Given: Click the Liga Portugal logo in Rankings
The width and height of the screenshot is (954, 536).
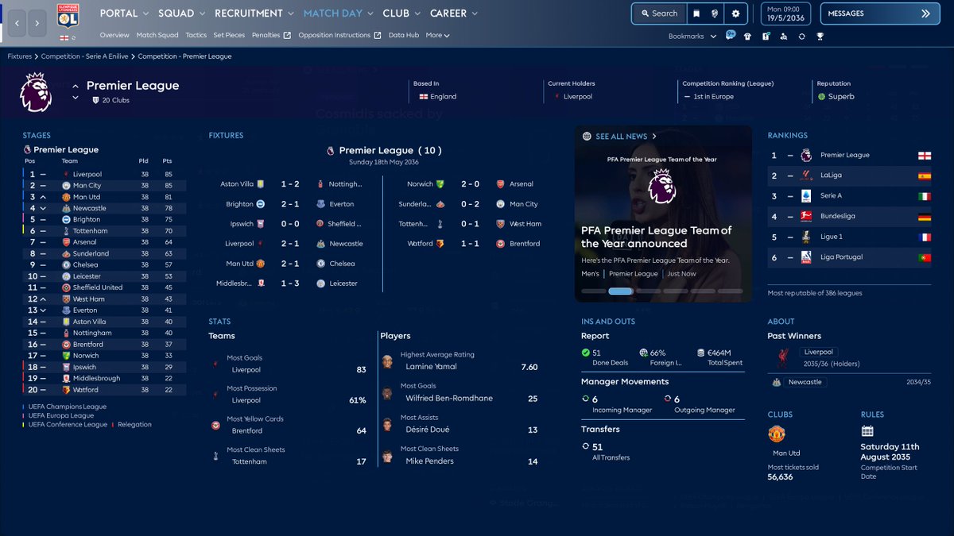Looking at the screenshot, I should (806, 257).
